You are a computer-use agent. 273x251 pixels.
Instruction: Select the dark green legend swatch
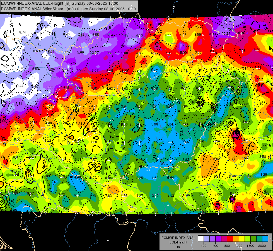point(253,239)
